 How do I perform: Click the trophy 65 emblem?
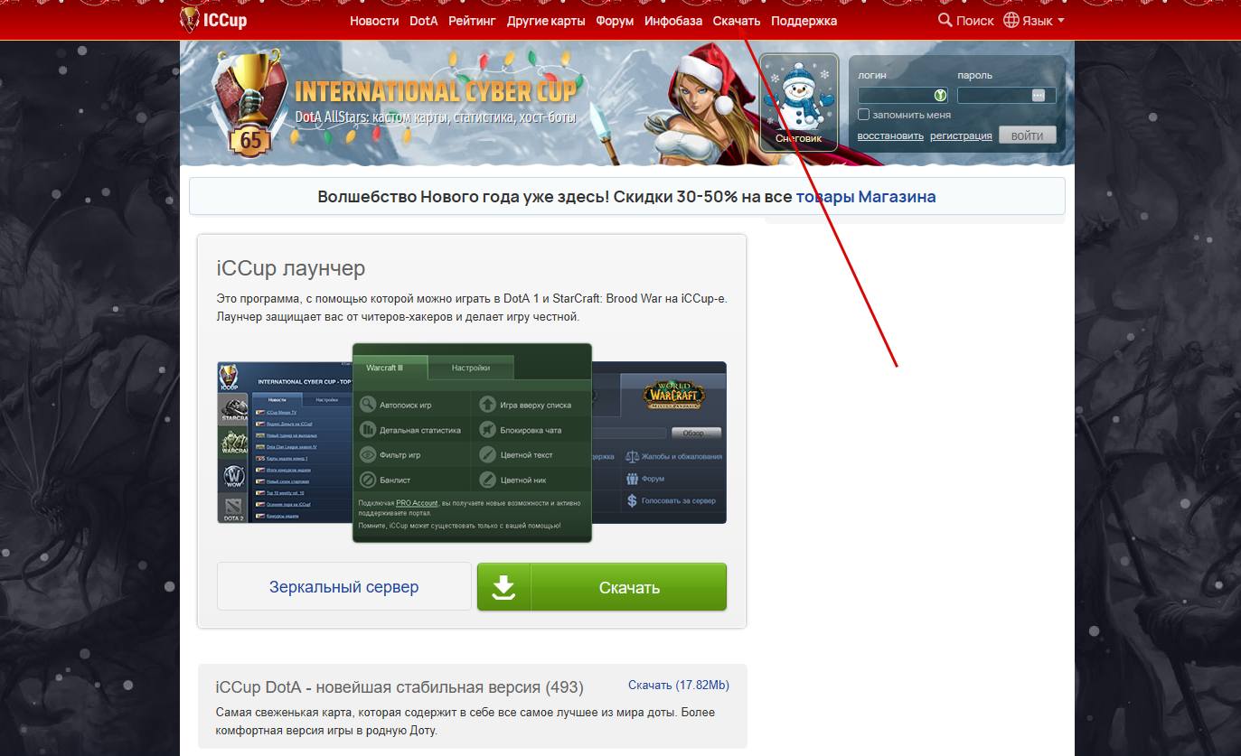(x=250, y=105)
